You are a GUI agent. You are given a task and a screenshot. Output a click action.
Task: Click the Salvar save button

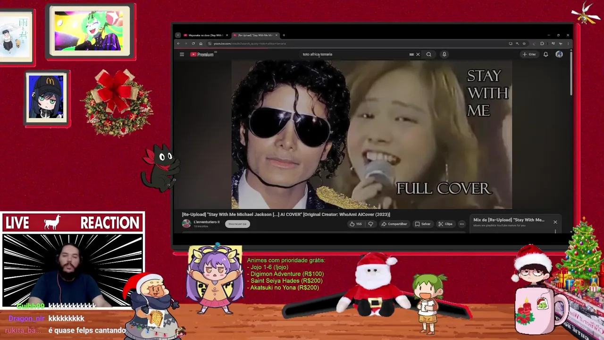pyautogui.click(x=423, y=224)
